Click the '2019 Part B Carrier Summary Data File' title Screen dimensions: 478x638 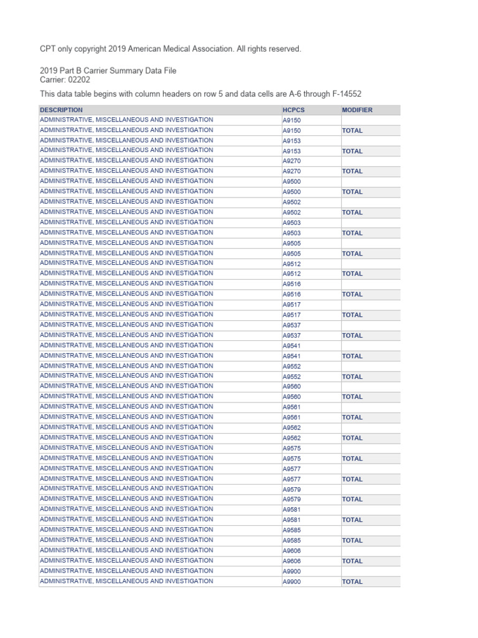pyautogui.click(x=108, y=71)
